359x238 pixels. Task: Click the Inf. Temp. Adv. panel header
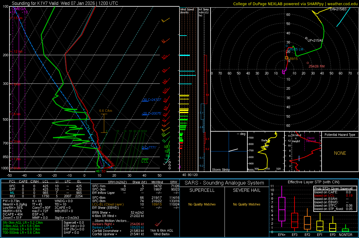coord(204,12)
